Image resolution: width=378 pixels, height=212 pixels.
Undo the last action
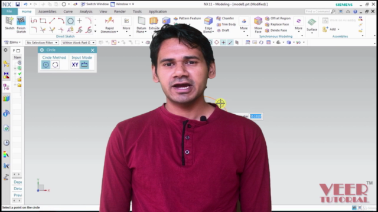point(25,4)
